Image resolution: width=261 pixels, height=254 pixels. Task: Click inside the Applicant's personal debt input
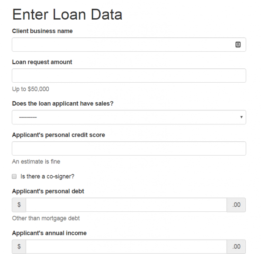[x=126, y=205]
